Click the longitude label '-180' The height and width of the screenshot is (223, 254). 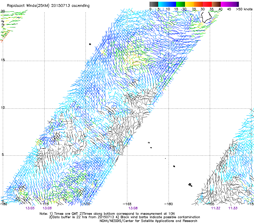pyautogui.click(x=3, y=204)
